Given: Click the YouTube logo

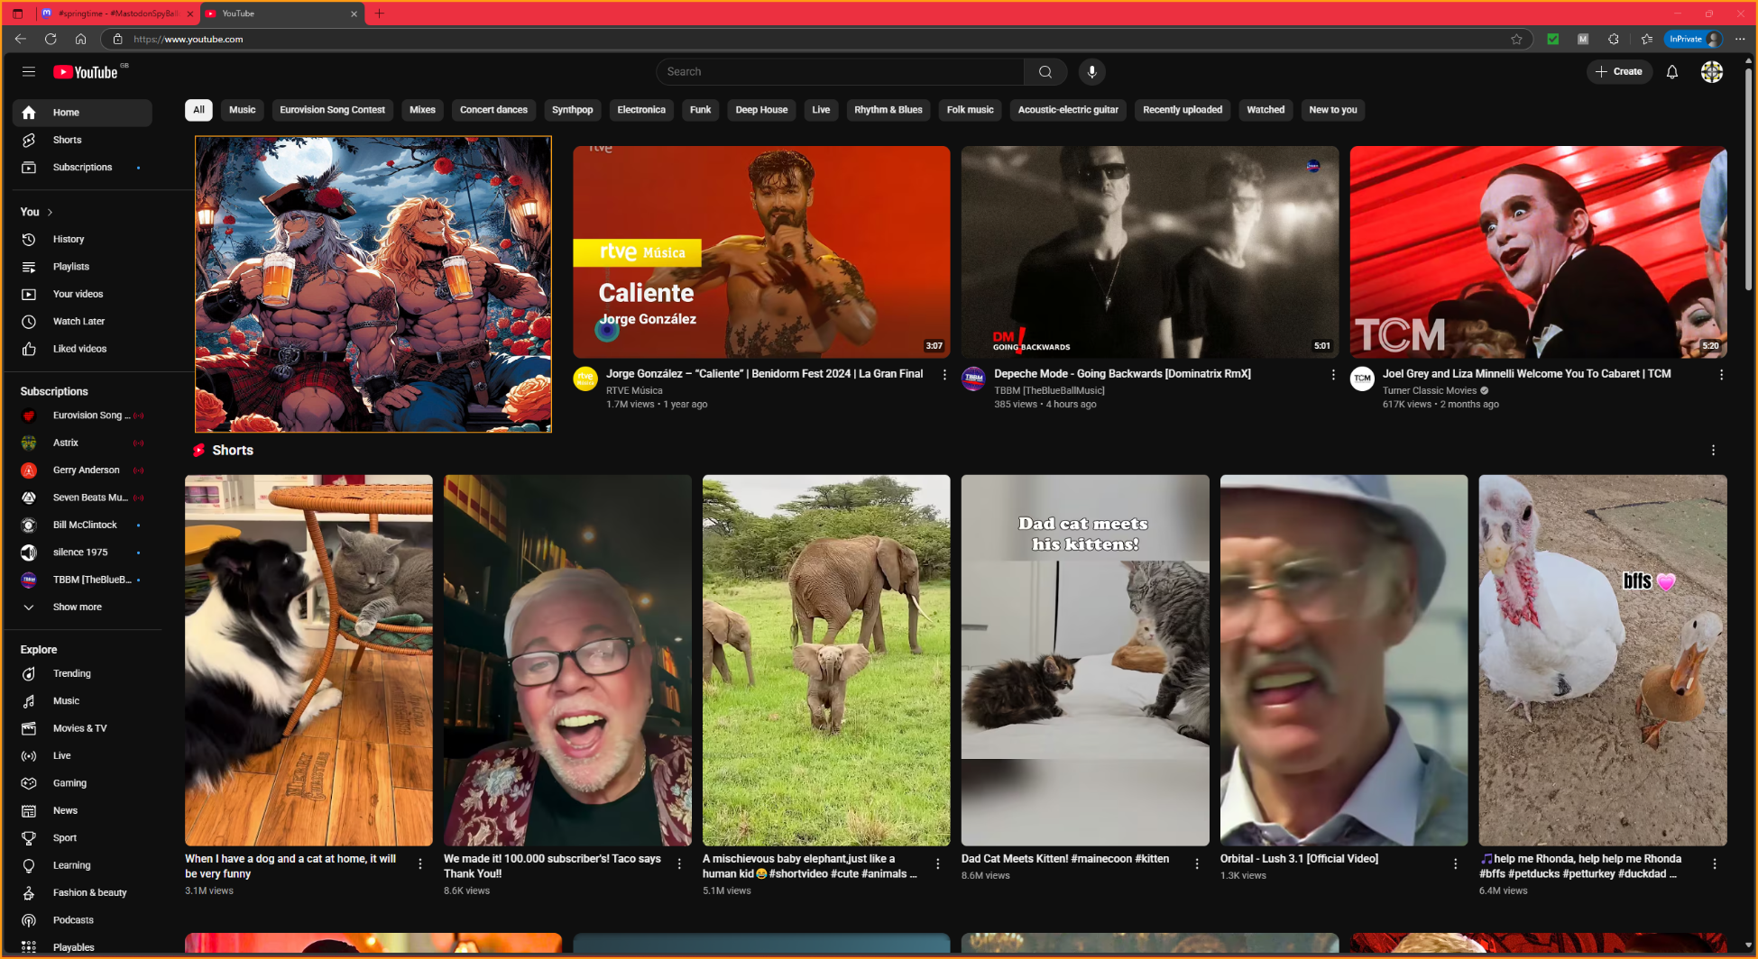Looking at the screenshot, I should 87,72.
